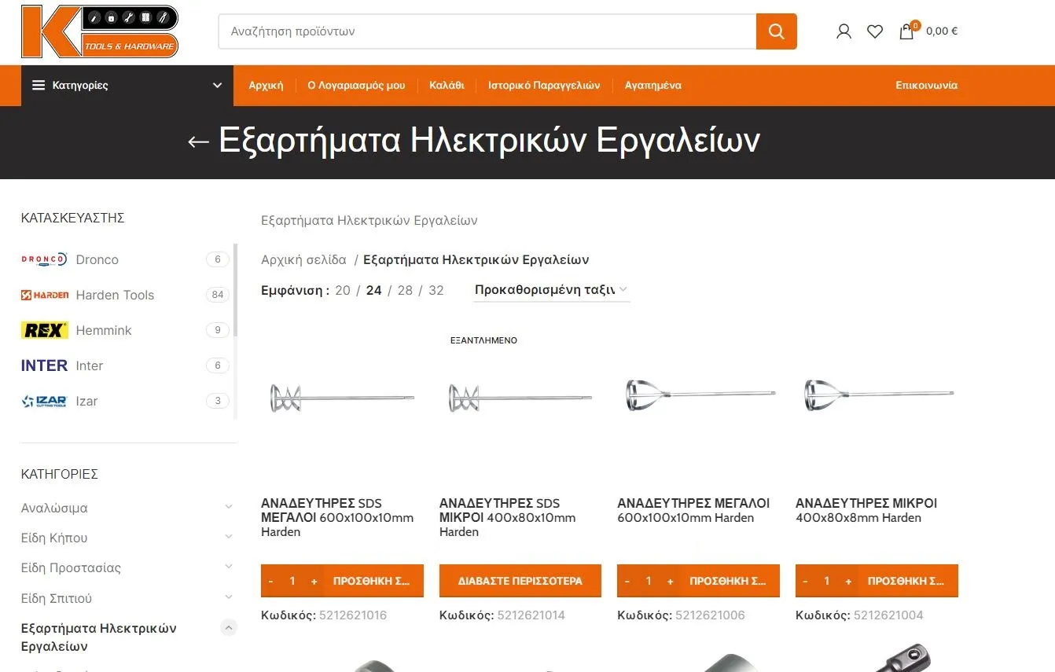1055x672 pixels.
Task: Filter by the REX Hemmink brand logo
Action: coord(44,330)
